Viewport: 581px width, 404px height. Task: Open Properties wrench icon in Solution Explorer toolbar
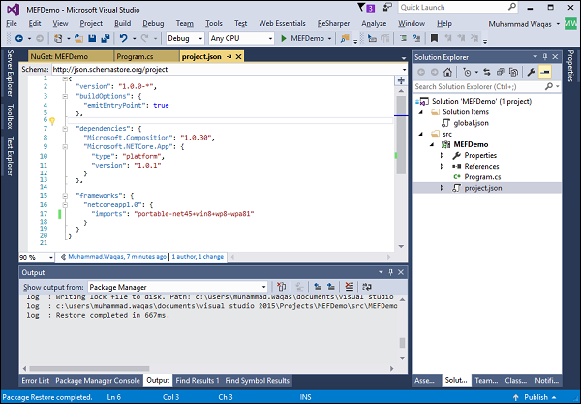coord(531,73)
